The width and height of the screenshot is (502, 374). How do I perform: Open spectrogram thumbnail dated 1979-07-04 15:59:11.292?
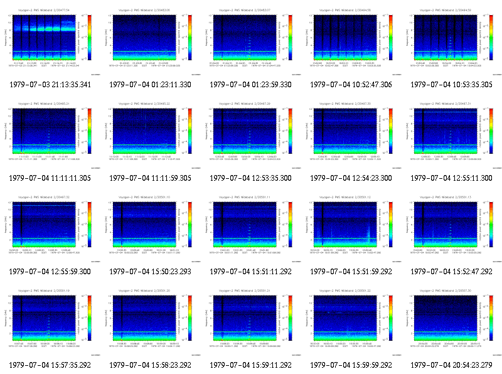pos(251,322)
